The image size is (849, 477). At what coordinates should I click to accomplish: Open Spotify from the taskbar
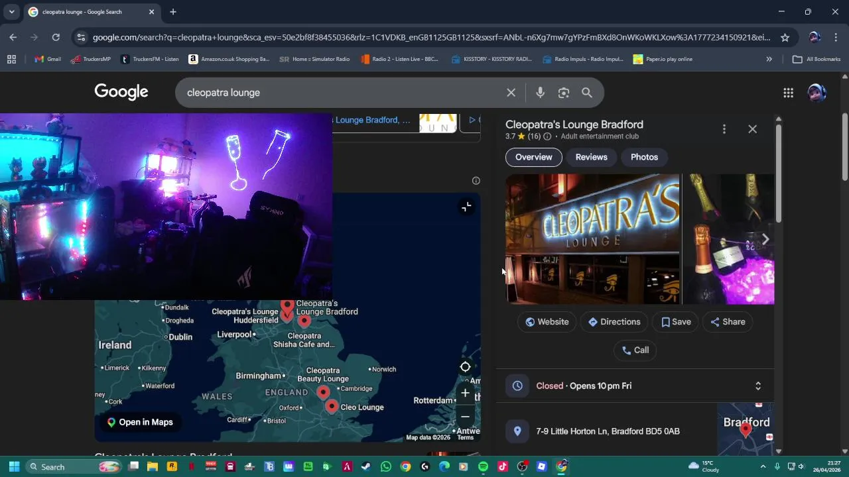pyautogui.click(x=483, y=466)
